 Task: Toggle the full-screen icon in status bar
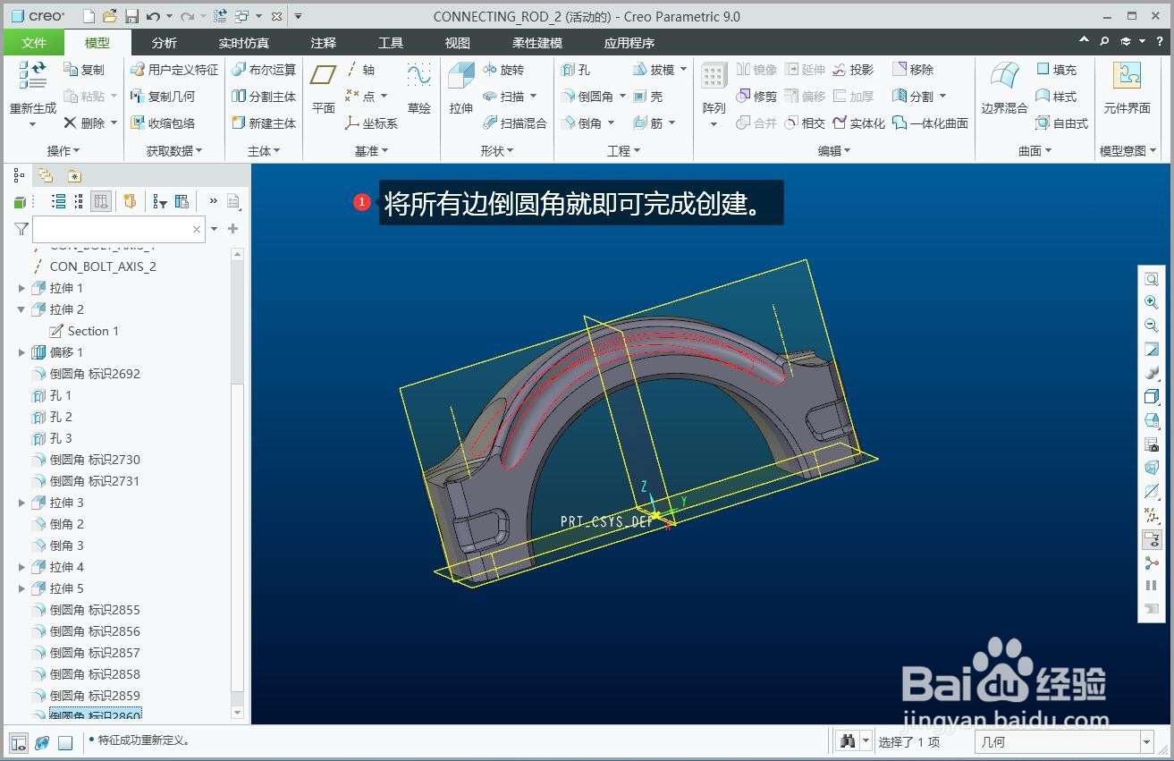(65, 742)
